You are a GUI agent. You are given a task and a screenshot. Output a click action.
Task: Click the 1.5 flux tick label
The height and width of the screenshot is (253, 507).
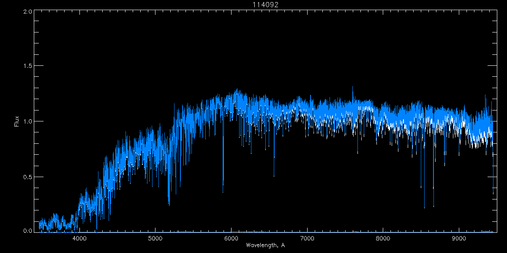[27, 66]
